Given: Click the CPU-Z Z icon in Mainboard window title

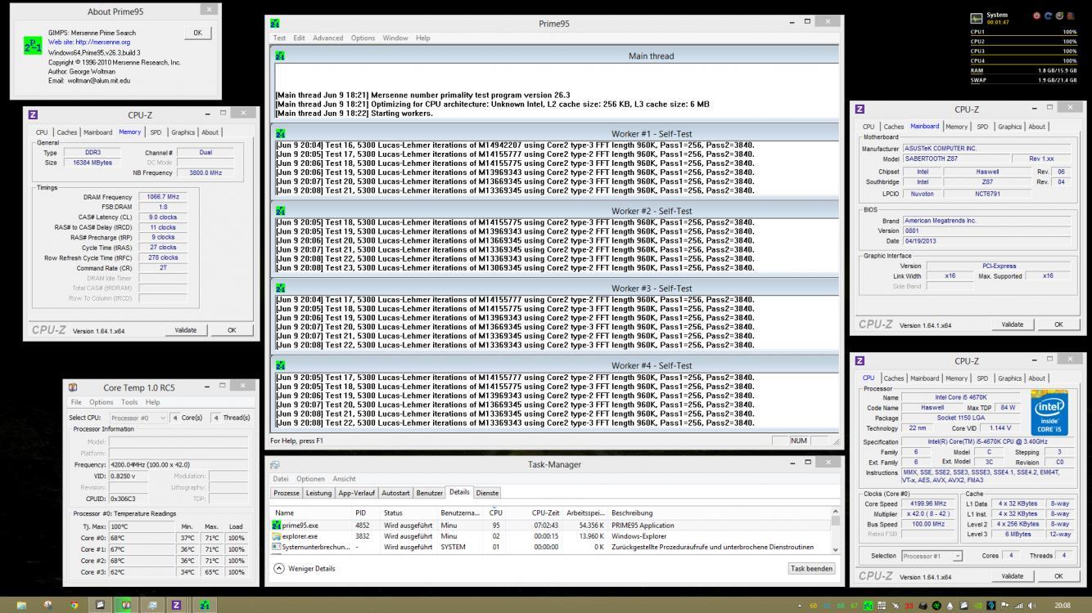Looking at the screenshot, I should (860, 109).
